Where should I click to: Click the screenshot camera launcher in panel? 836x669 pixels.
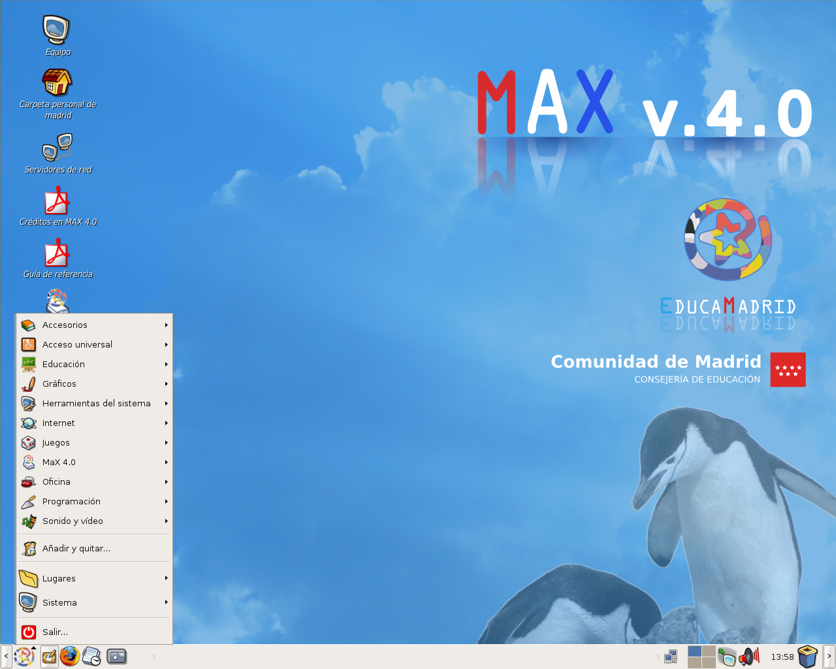pos(116,656)
